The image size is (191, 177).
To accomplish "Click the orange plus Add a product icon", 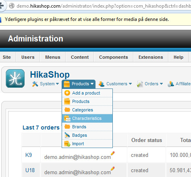I will point(67,93).
